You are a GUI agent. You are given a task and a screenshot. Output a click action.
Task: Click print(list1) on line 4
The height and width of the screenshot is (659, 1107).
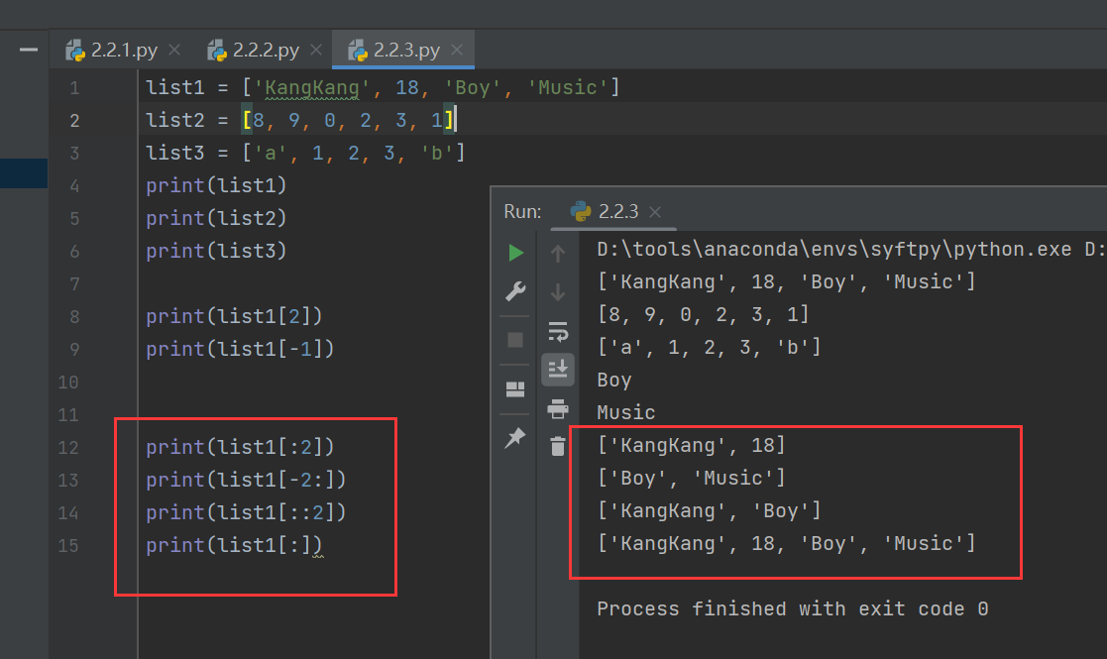pos(216,185)
